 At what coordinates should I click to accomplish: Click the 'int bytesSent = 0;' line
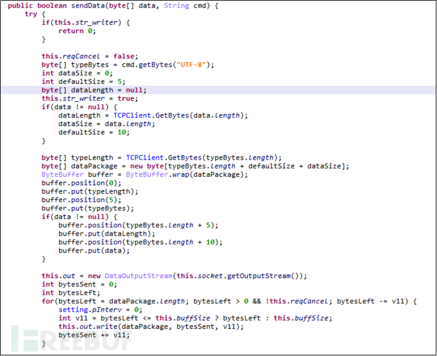pos(79,284)
